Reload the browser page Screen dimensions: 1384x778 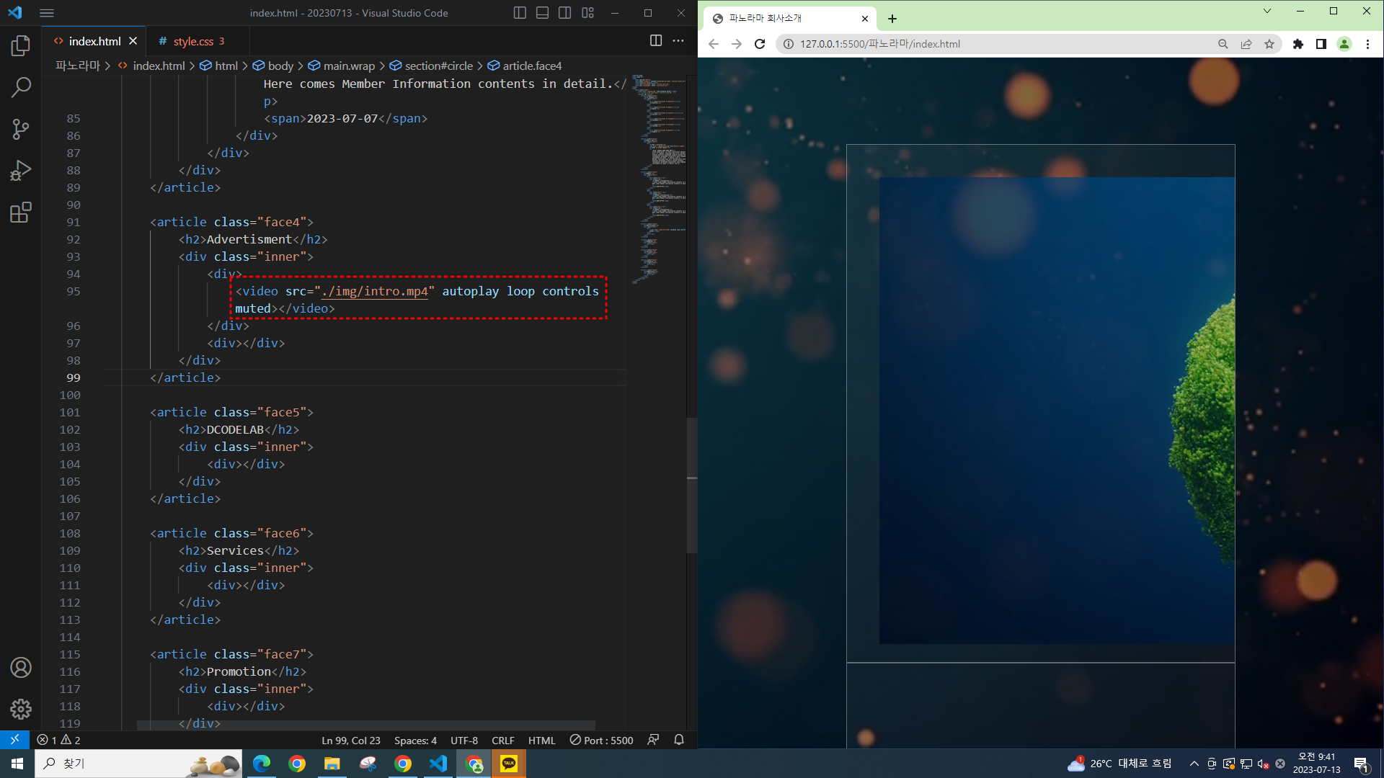pyautogui.click(x=760, y=44)
